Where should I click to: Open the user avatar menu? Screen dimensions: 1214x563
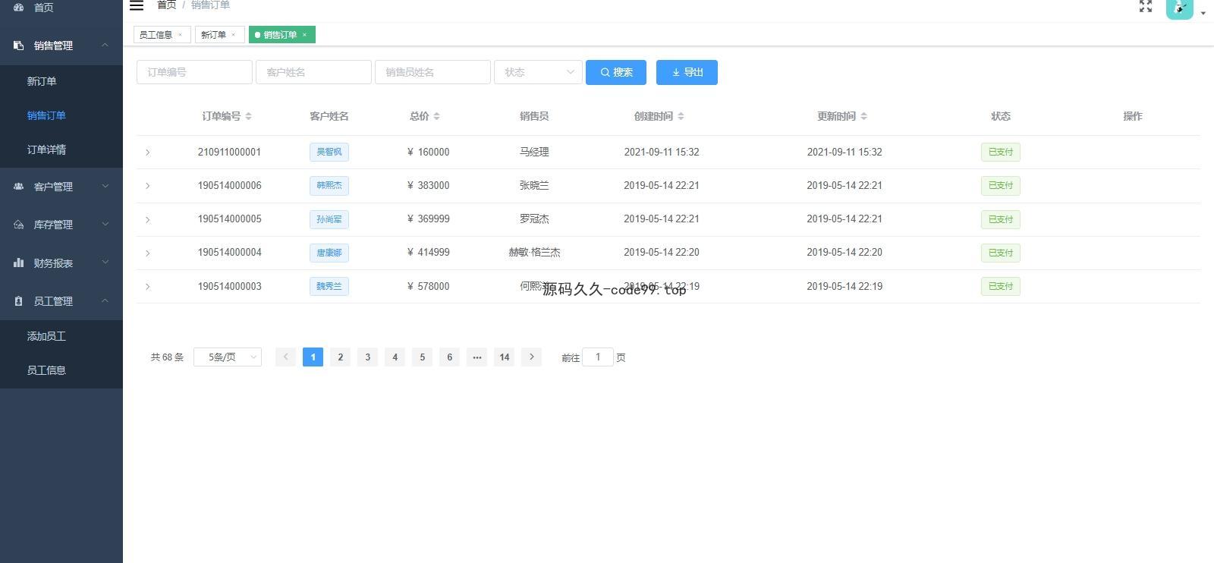pyautogui.click(x=1179, y=8)
